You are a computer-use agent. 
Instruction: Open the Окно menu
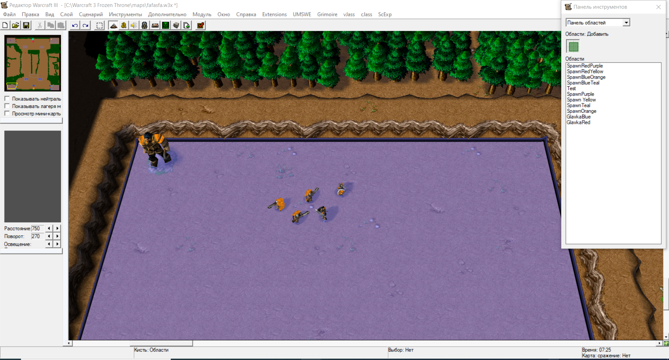click(223, 14)
